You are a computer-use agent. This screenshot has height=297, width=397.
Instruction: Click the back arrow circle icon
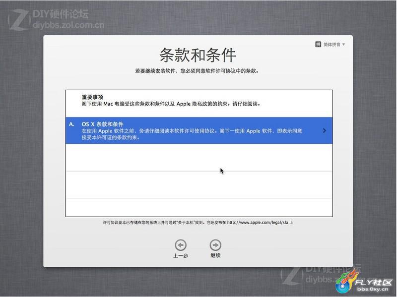tap(181, 245)
